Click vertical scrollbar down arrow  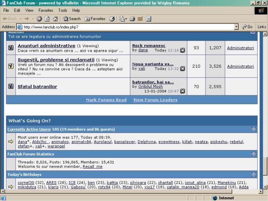265,187
